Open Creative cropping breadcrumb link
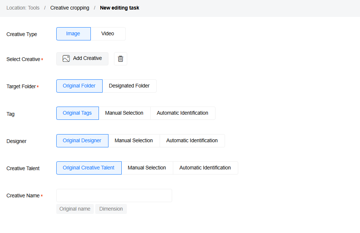Screen dimensions: 360x233 pyautogui.click(x=70, y=8)
